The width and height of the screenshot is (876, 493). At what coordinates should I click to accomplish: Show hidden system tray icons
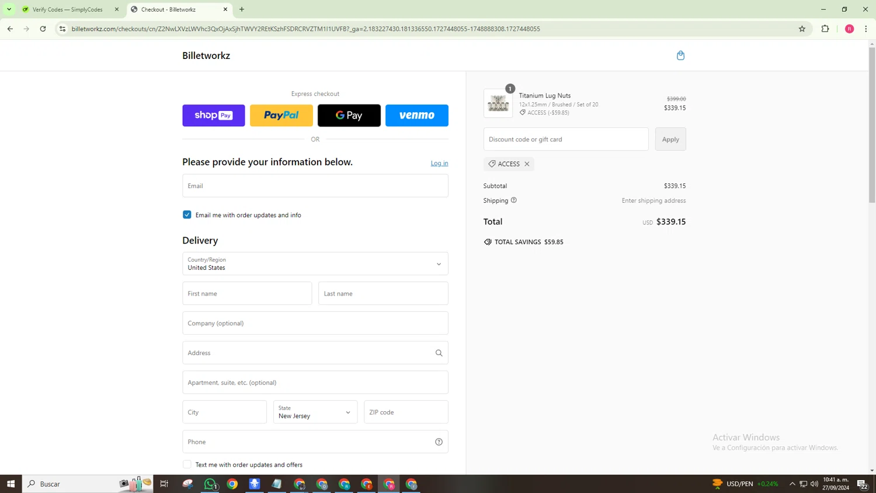click(792, 484)
